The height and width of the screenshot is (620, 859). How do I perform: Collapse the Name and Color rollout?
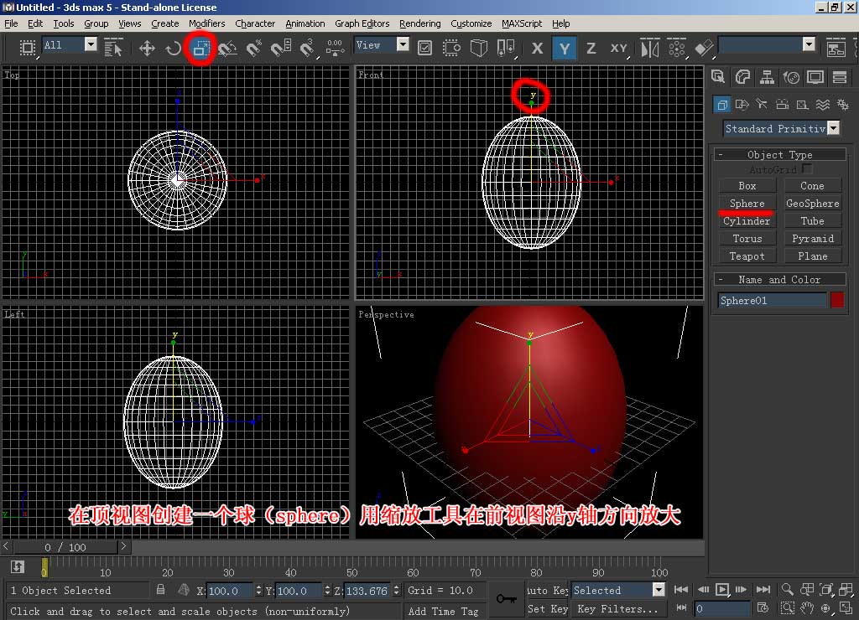pos(779,280)
